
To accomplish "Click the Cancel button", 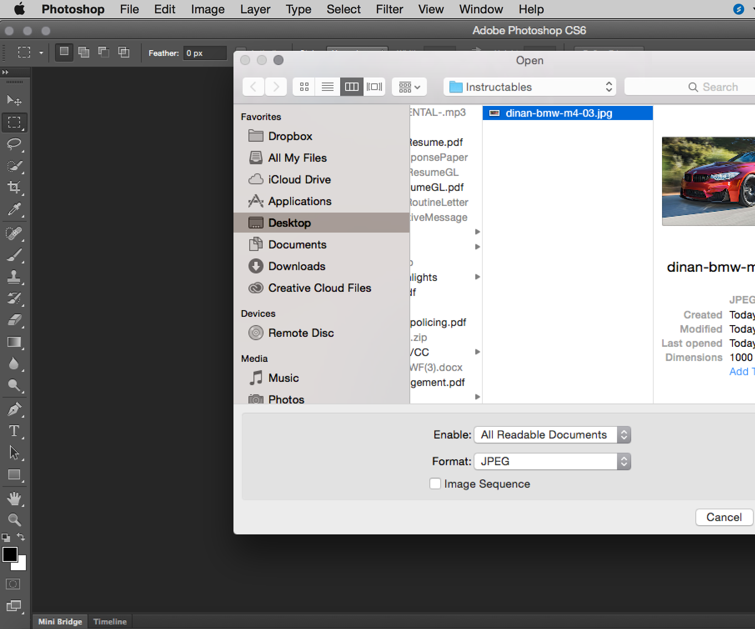I will coord(724,517).
